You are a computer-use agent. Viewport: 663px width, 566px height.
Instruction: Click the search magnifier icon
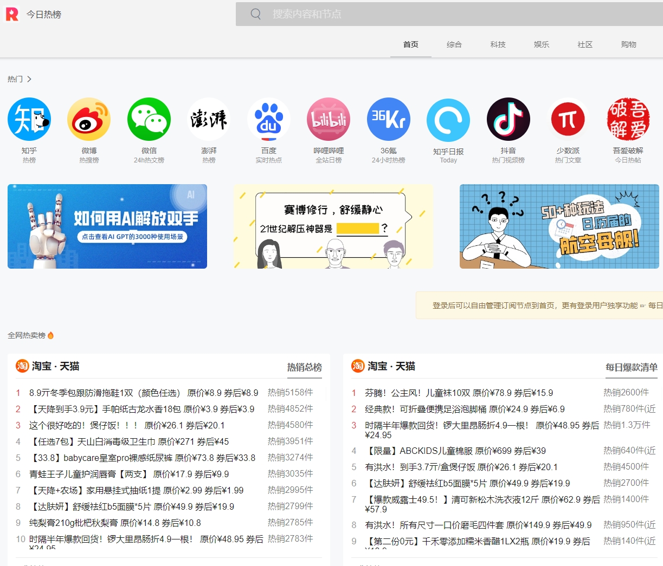[x=256, y=14]
